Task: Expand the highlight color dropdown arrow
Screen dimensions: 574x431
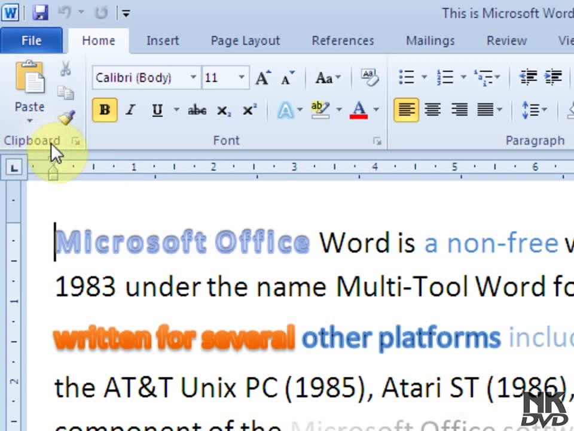Action: pos(339,110)
